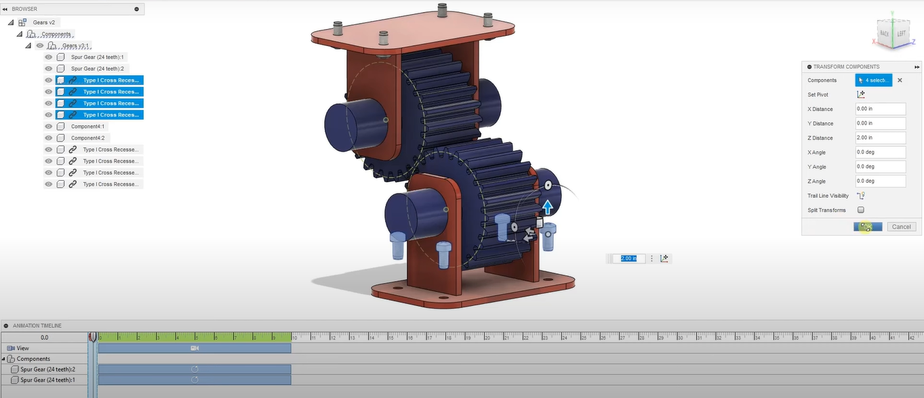Toggle visibility of Component4:1
924x398 pixels.
(49, 127)
